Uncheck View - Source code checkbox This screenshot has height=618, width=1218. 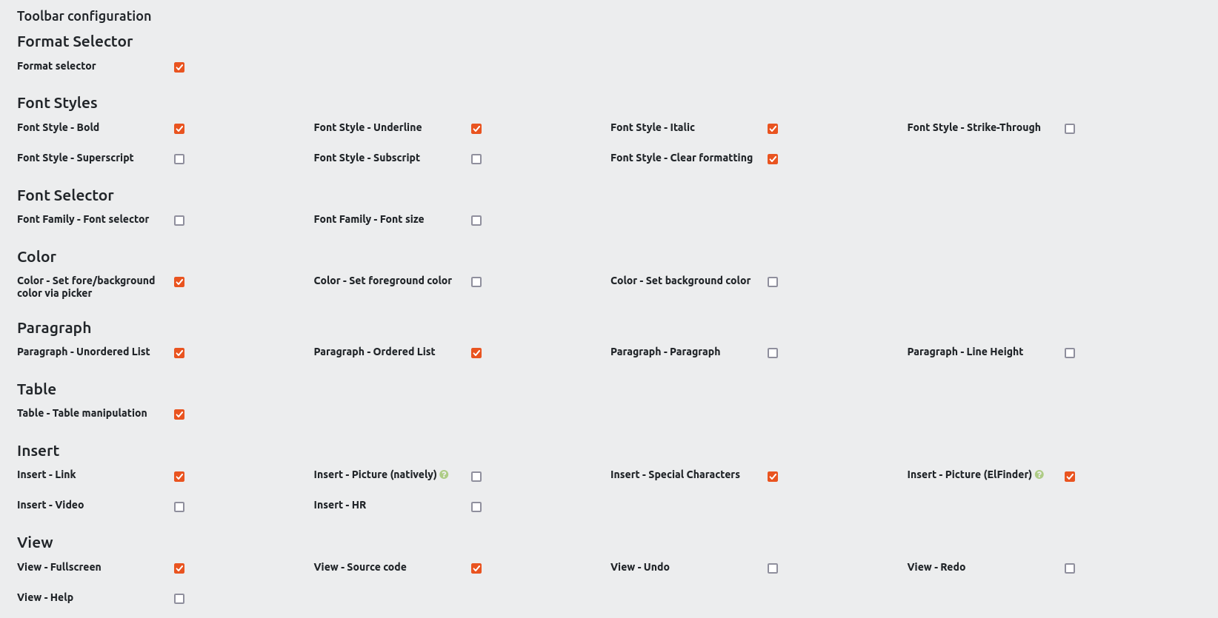(476, 568)
